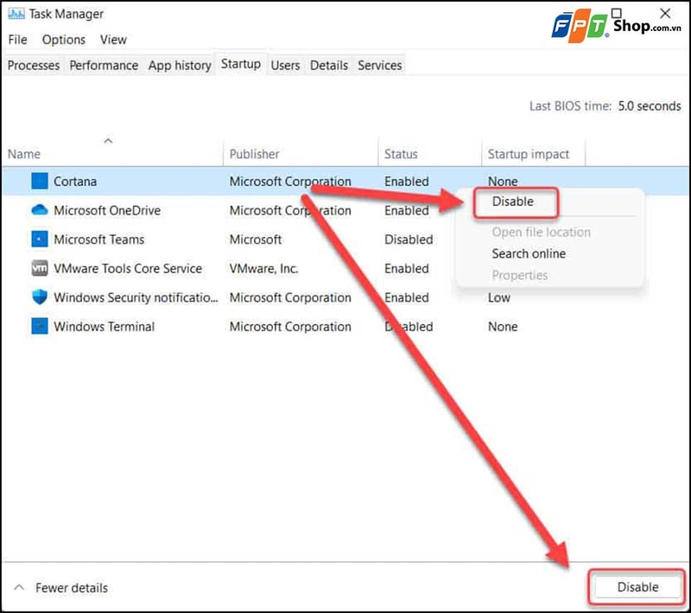Sort by the Status column header
Viewport: 691px width, 613px height.
point(401,154)
